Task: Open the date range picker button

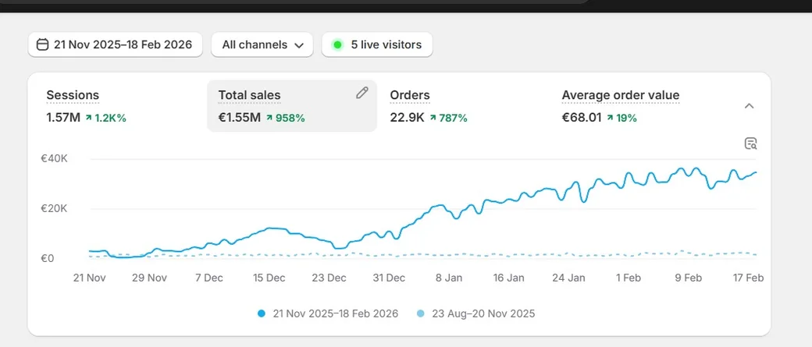Action: coord(115,44)
